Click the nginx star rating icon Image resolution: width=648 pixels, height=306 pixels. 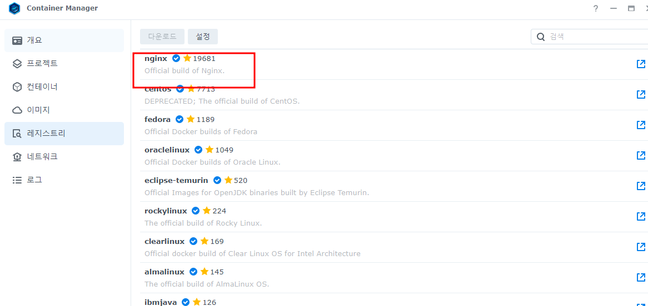pyautogui.click(x=187, y=58)
